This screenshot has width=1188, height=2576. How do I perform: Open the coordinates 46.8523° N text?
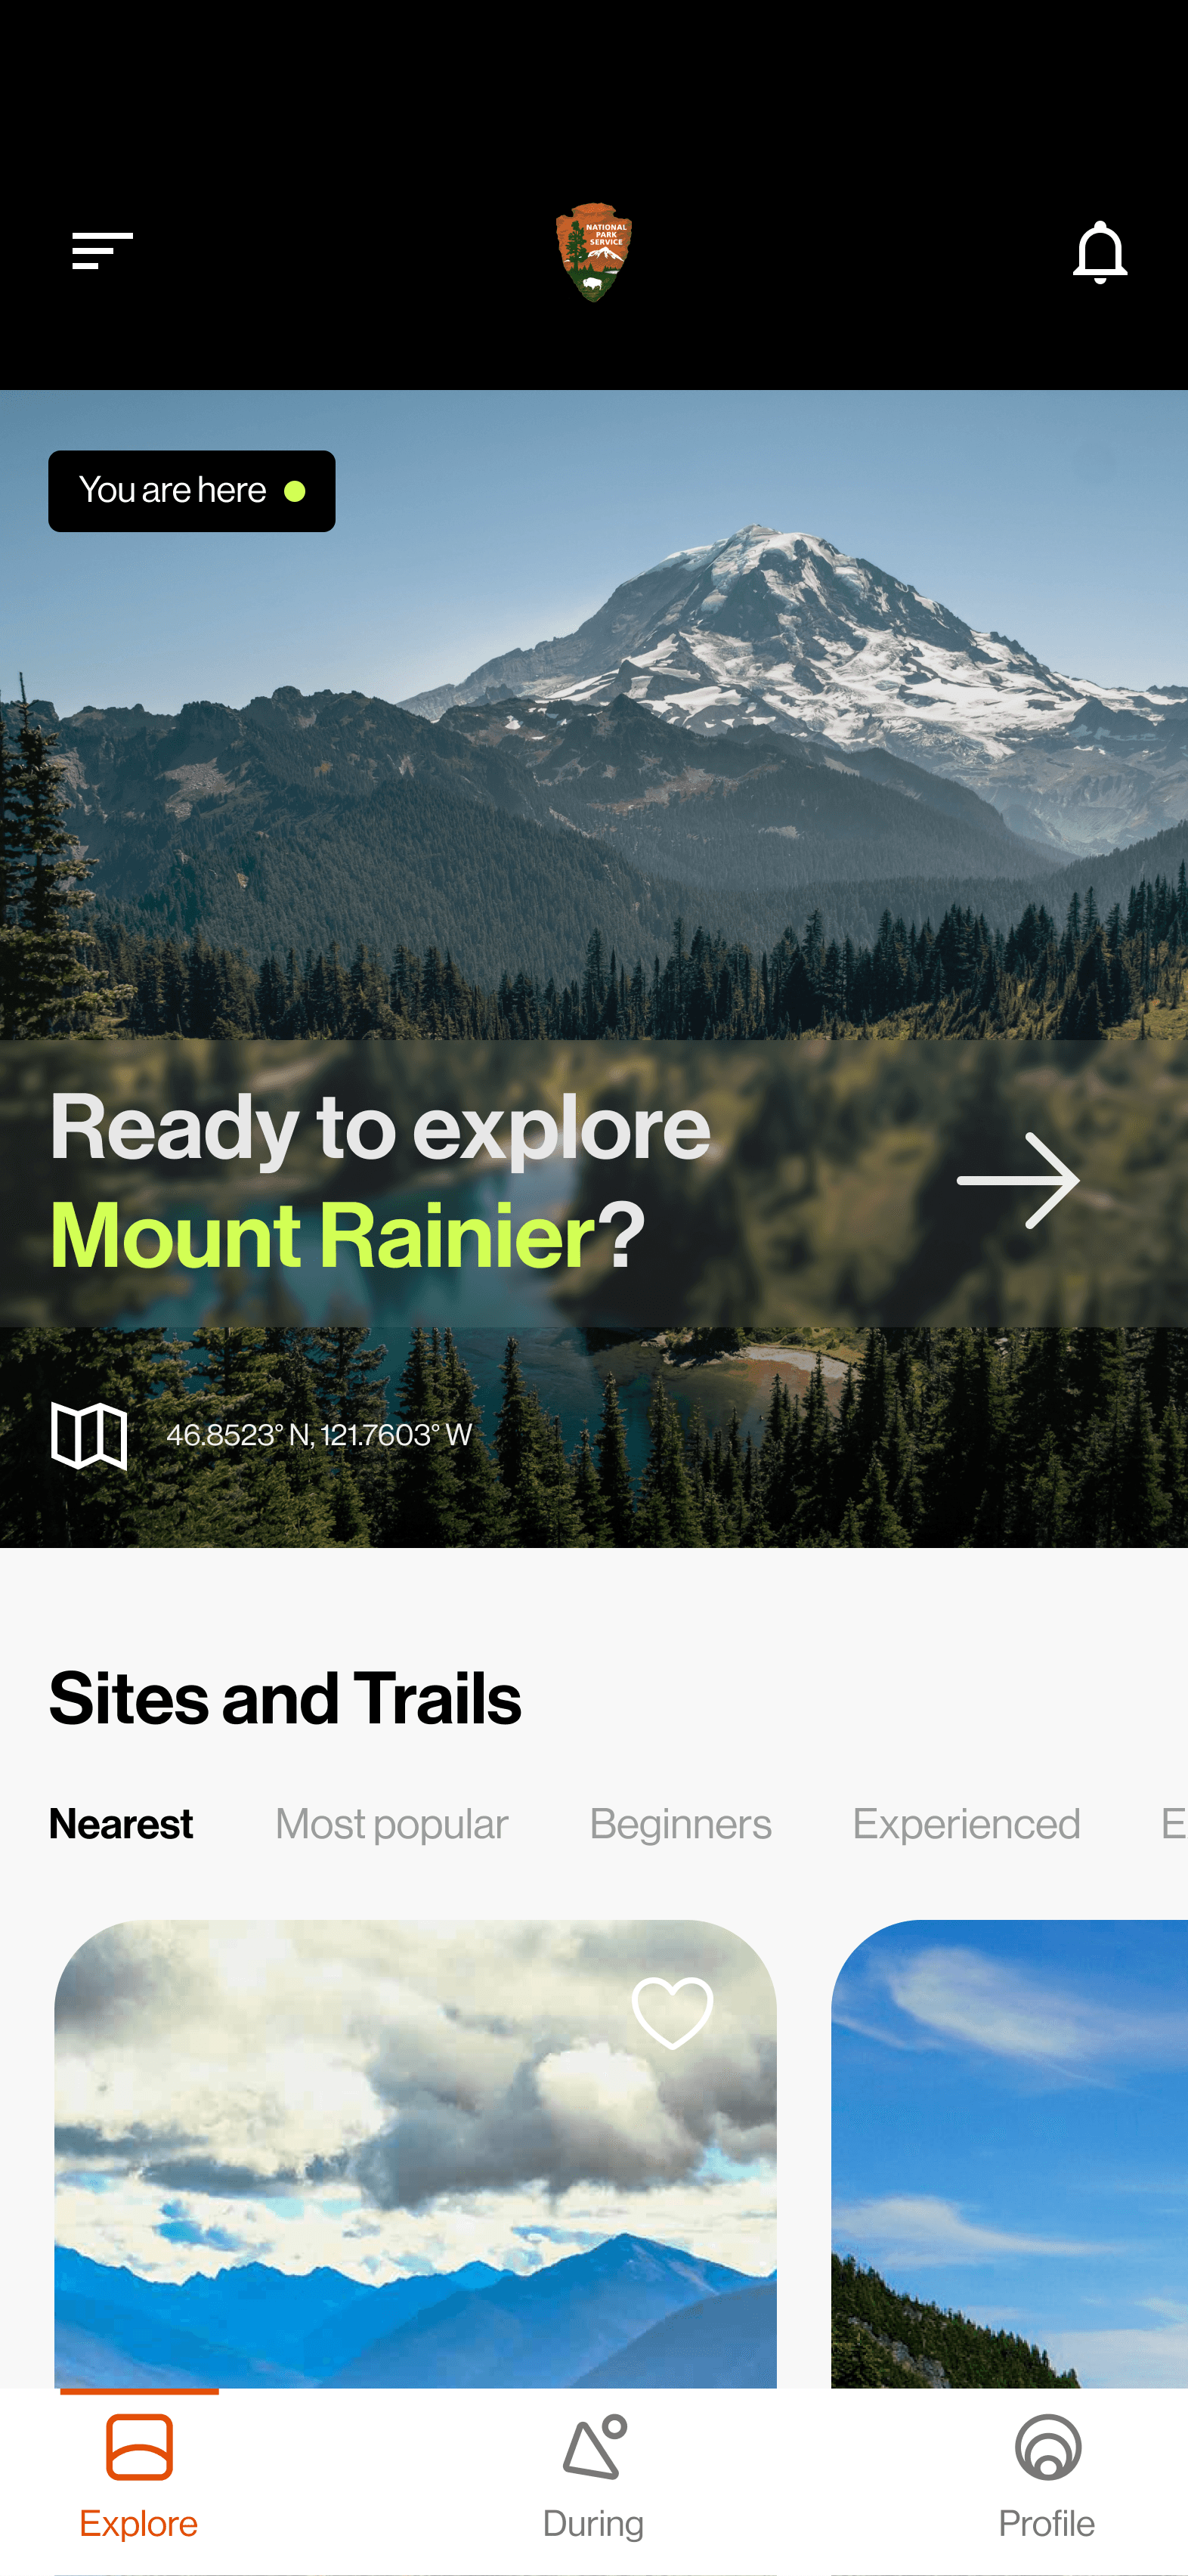pyautogui.click(x=319, y=1435)
